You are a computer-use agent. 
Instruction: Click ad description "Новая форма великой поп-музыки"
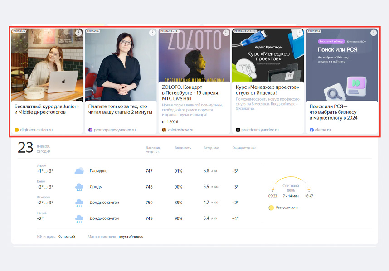(x=192, y=110)
